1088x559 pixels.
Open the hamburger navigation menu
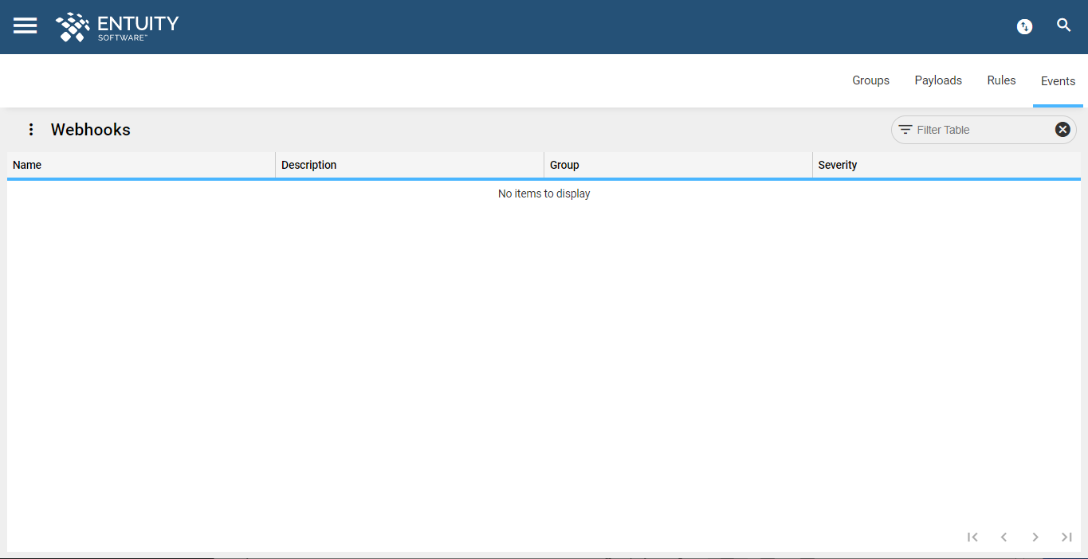pyautogui.click(x=25, y=25)
